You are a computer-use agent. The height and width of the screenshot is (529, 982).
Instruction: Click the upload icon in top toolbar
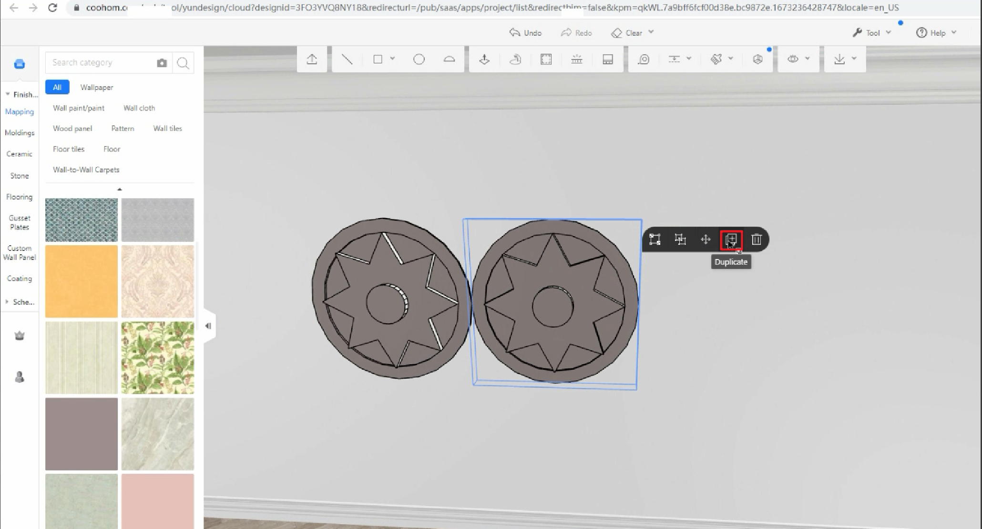pyautogui.click(x=312, y=60)
